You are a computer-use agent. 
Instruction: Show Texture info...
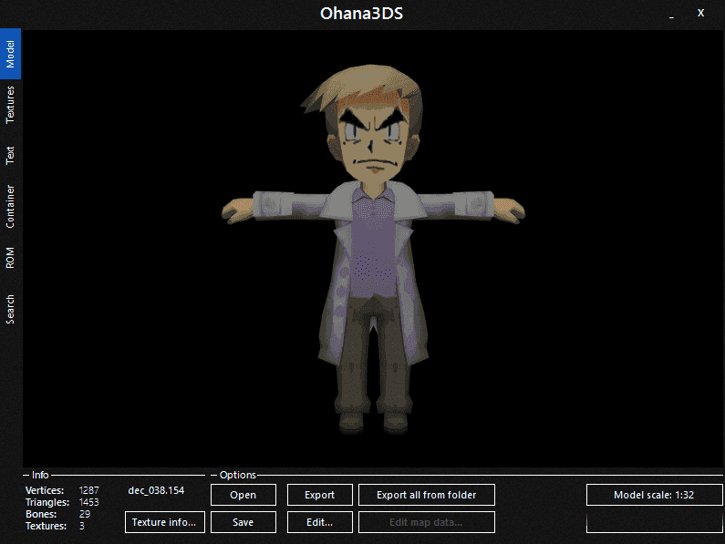(x=164, y=522)
